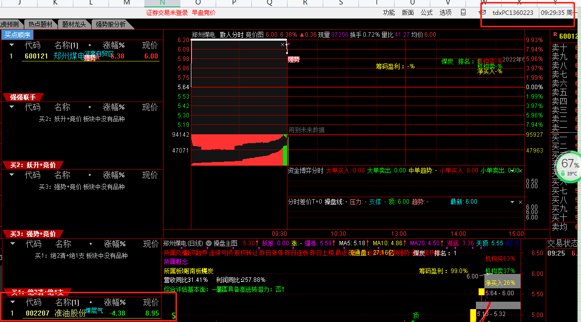The height and width of the screenshot is (322, 581).
Task: Open the 公式 menu
Action: coord(426,12)
